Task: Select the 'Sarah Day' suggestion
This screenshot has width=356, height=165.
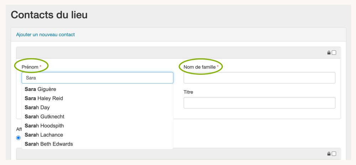Action: [37, 107]
